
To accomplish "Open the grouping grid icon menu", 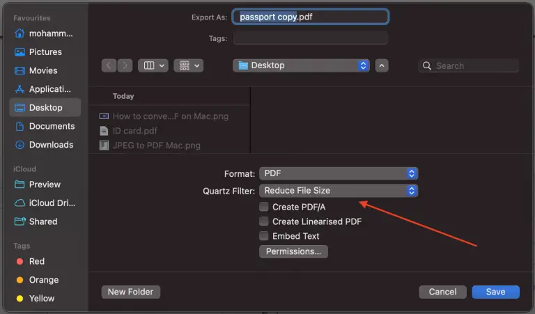I will pos(189,65).
